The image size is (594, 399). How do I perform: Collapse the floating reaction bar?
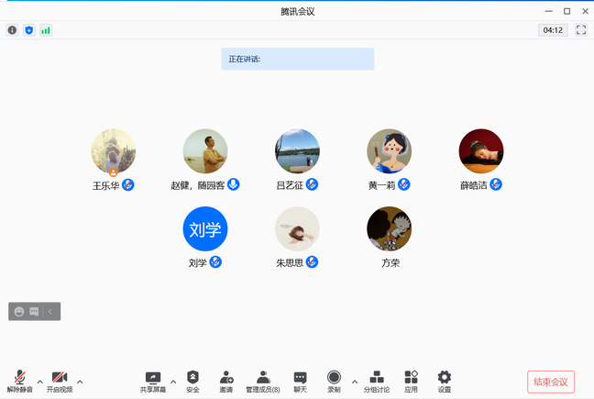(x=50, y=312)
